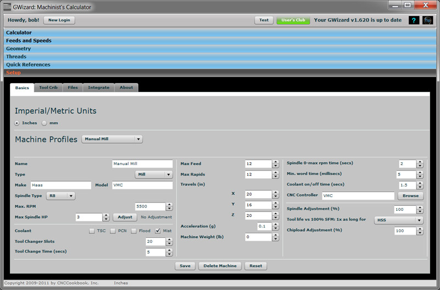
Task: Click the green User's Club button
Action: [x=293, y=20]
